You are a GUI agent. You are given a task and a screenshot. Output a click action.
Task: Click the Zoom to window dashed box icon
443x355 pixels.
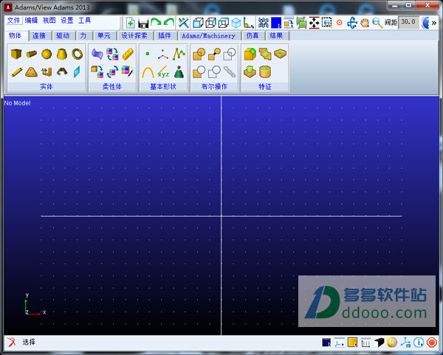[x=326, y=23]
